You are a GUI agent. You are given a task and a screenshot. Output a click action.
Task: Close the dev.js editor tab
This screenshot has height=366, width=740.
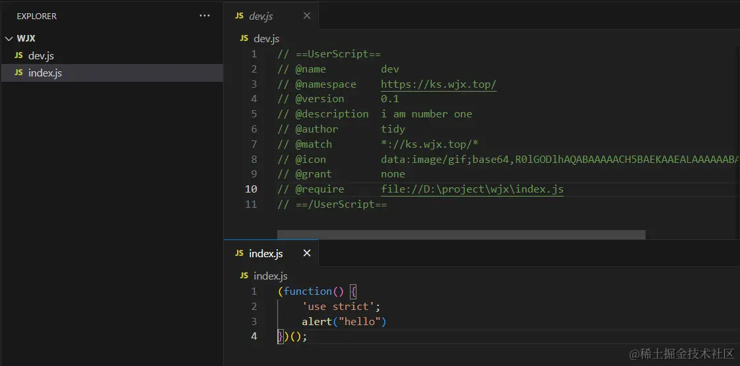pyautogui.click(x=307, y=16)
